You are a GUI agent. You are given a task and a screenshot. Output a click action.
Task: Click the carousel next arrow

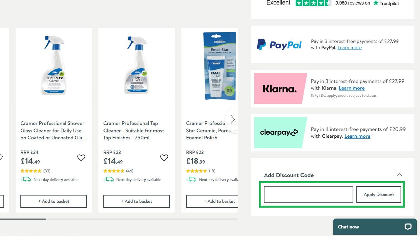point(233,119)
